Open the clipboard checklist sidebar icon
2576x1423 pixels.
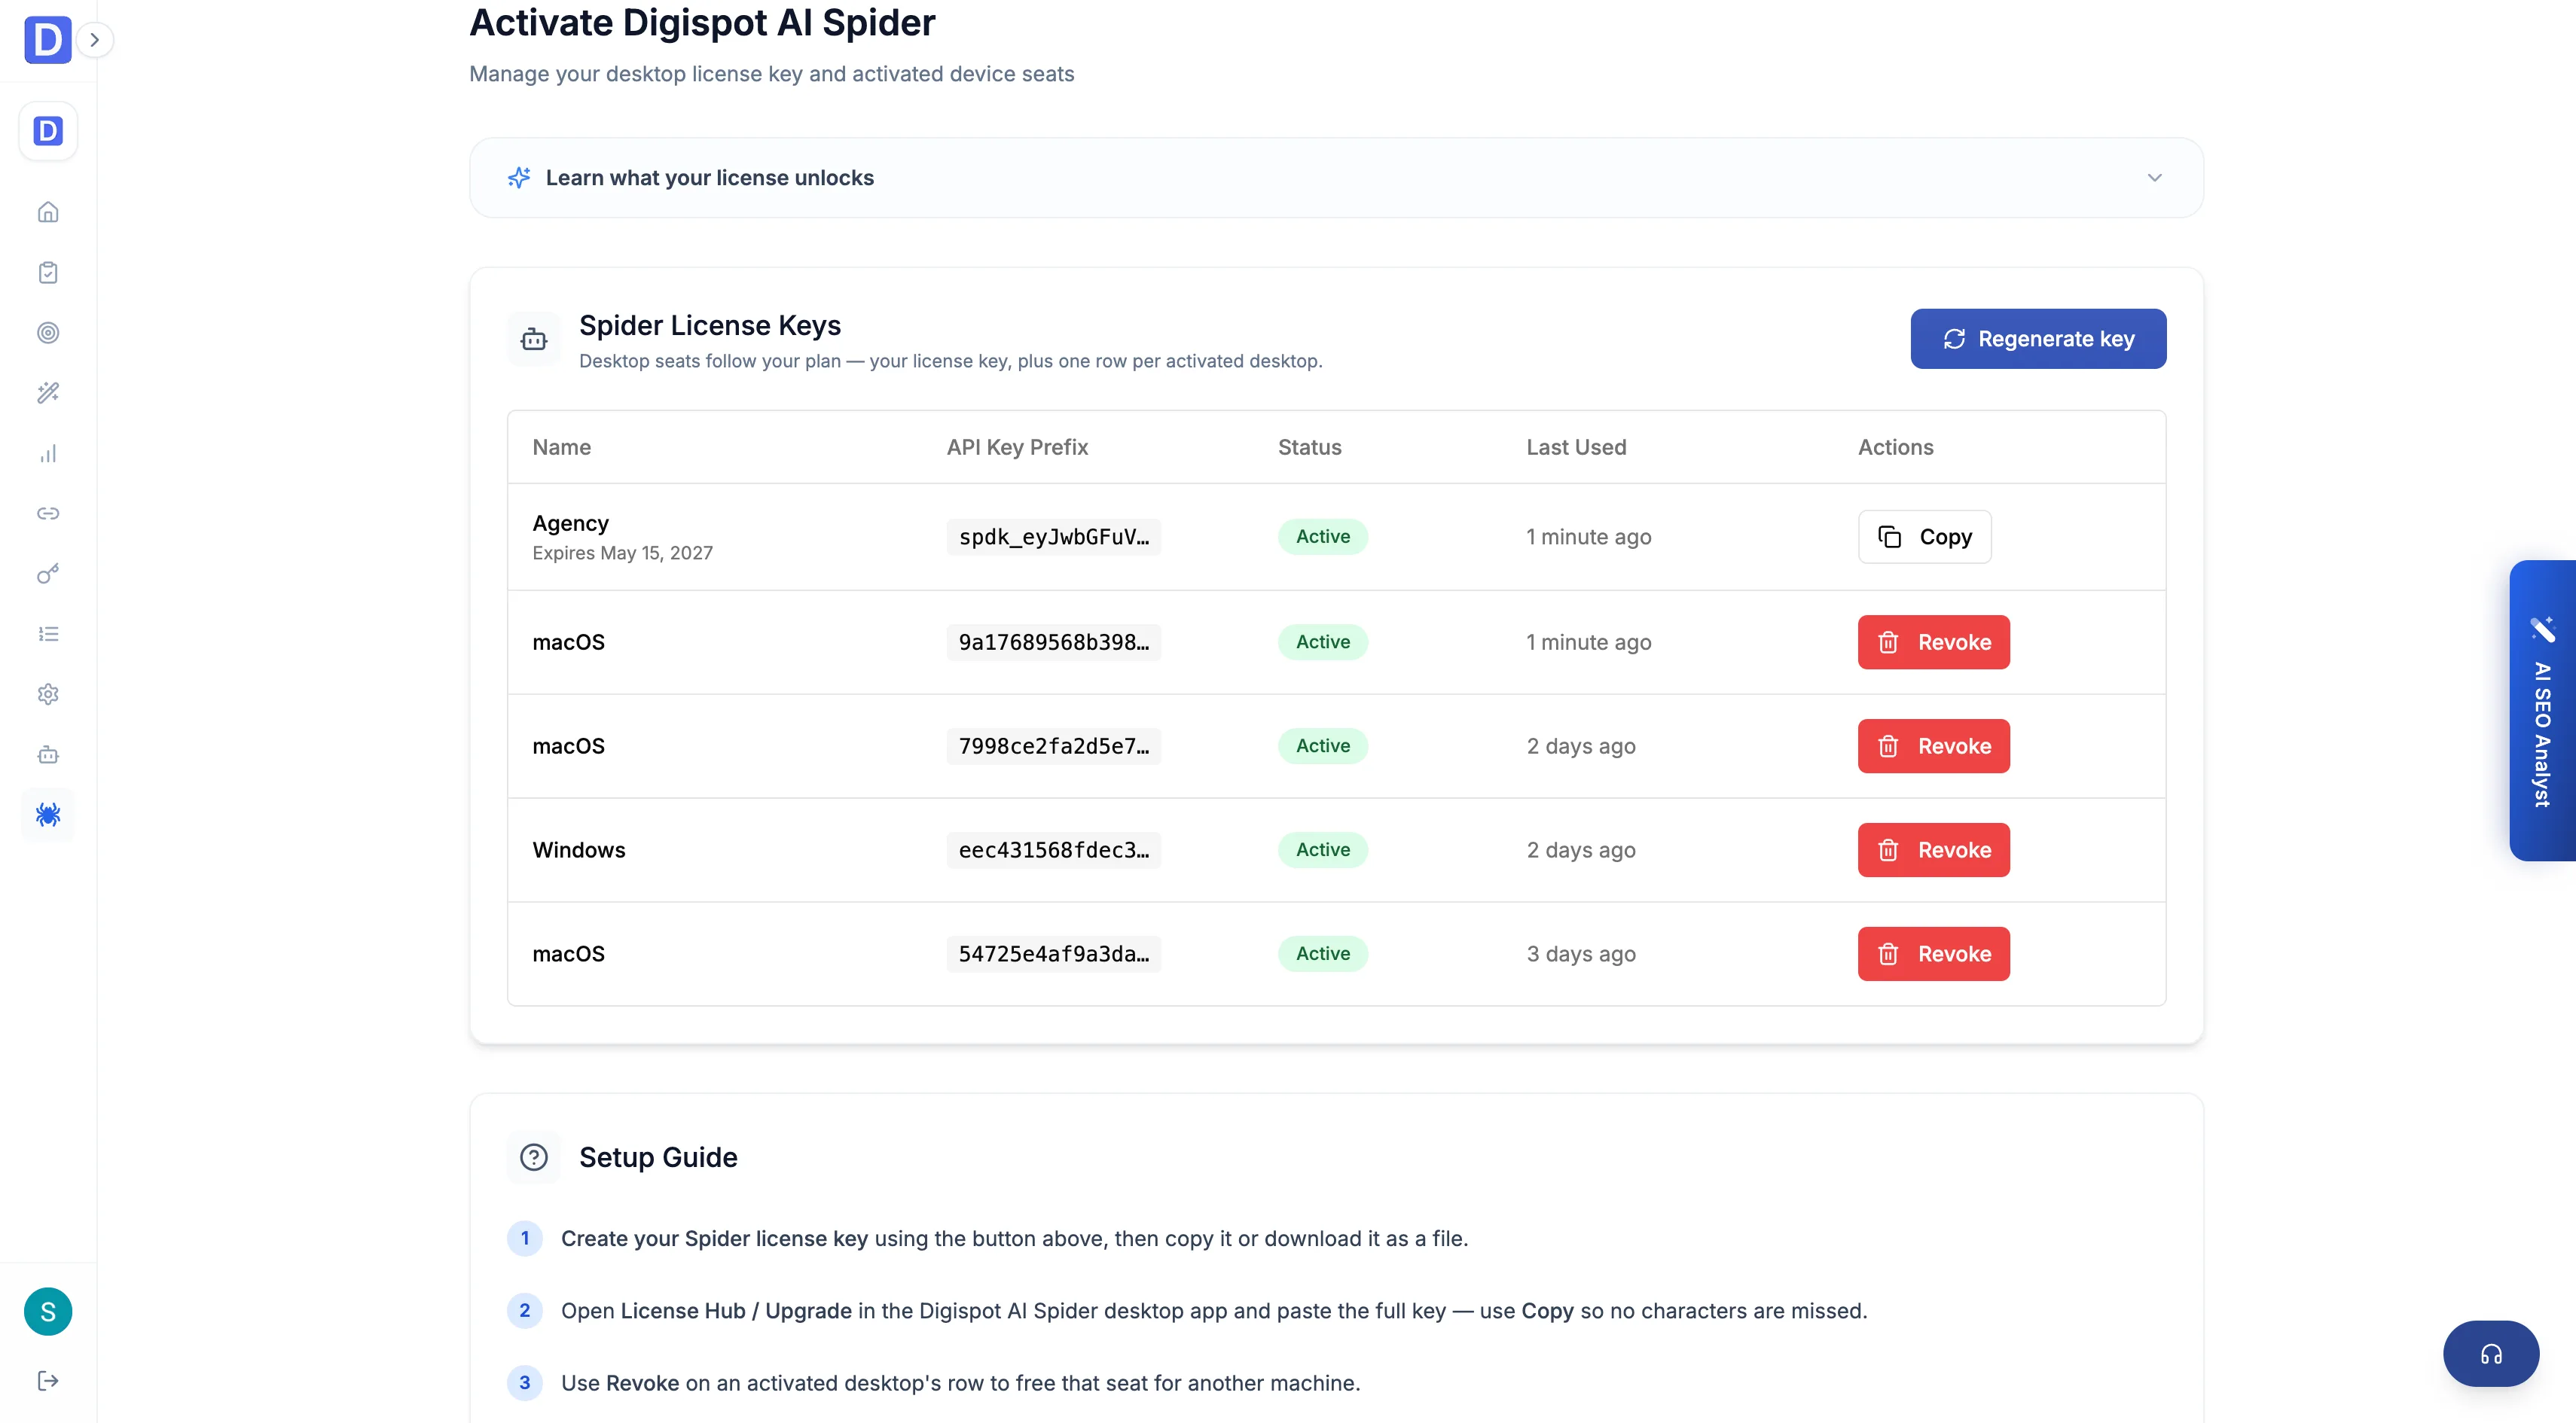coord(48,273)
